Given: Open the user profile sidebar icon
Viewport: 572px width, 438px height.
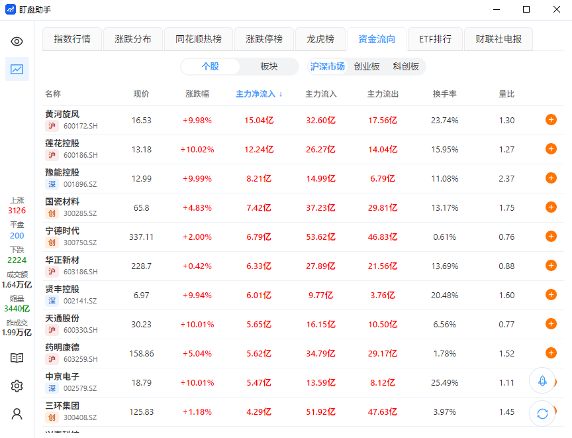Looking at the screenshot, I should [x=17, y=414].
